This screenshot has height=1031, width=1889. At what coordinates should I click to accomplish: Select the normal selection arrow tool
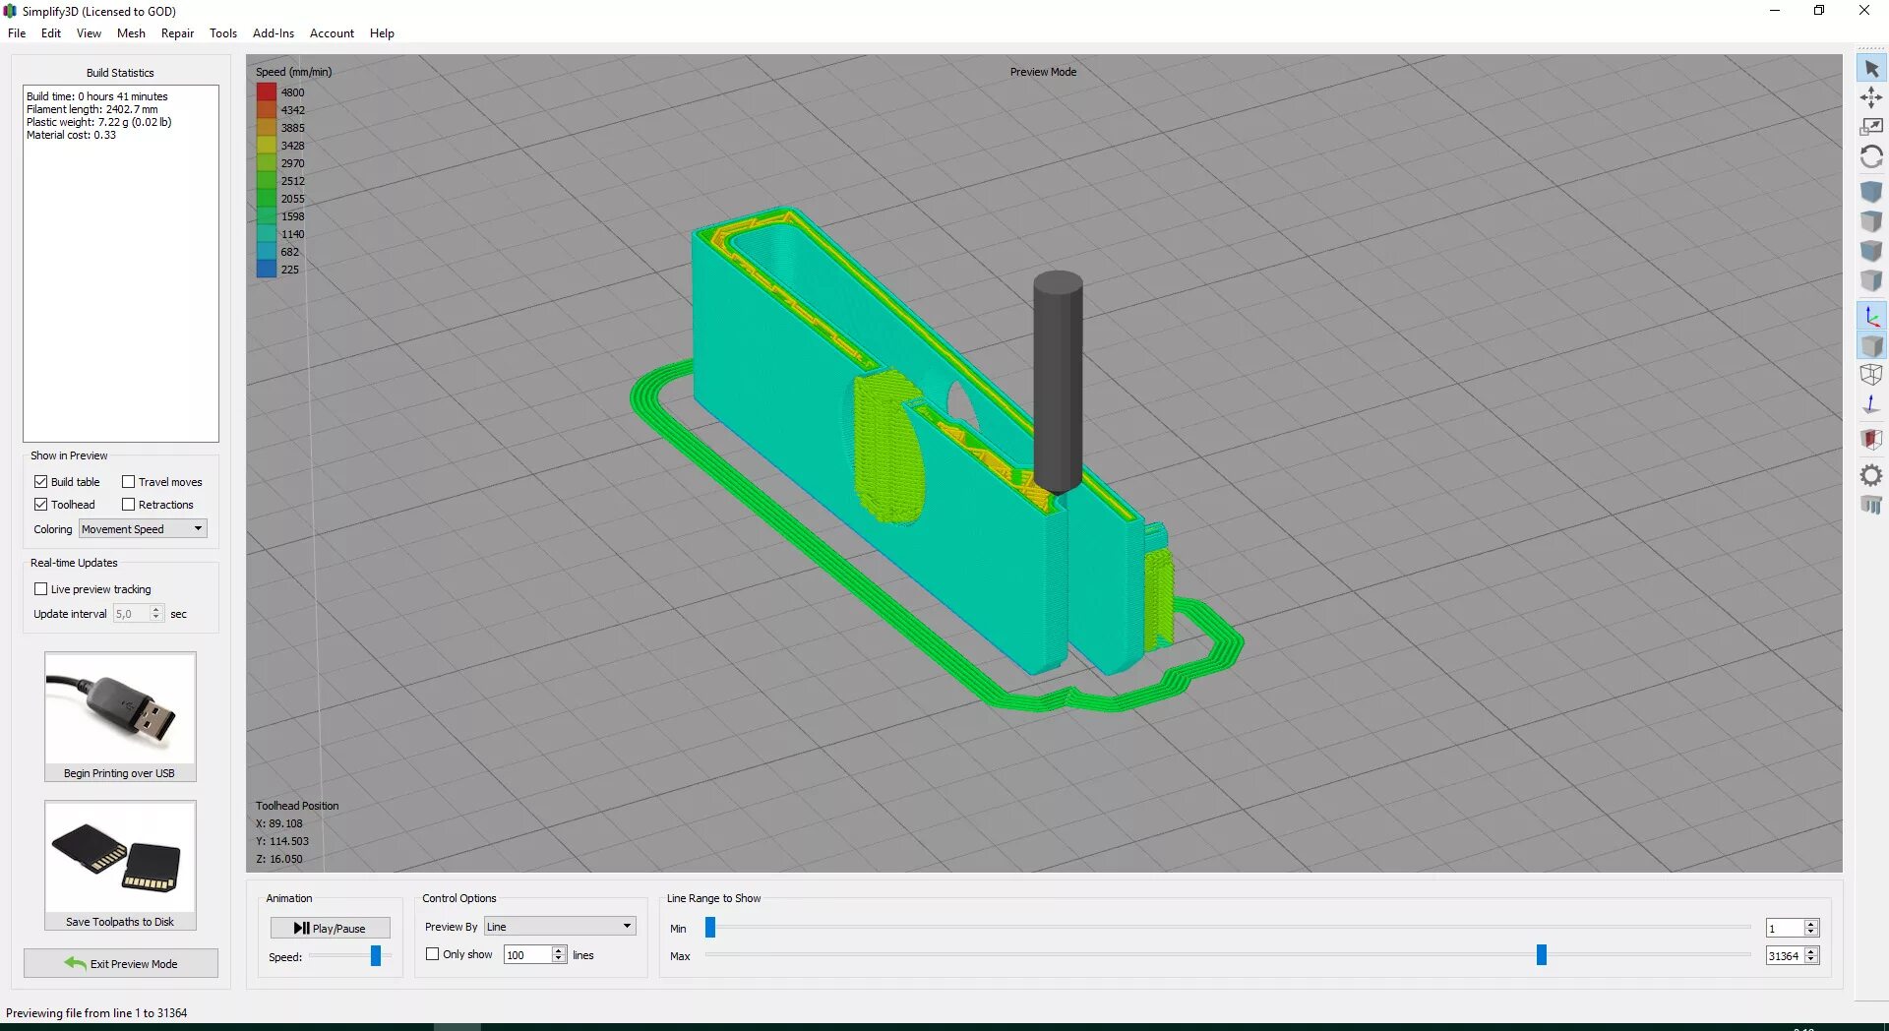pos(1871,69)
